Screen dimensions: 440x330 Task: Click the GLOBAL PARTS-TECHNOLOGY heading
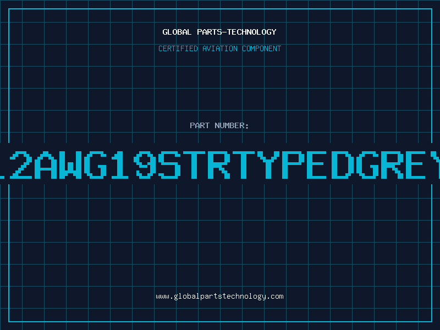[219, 32]
